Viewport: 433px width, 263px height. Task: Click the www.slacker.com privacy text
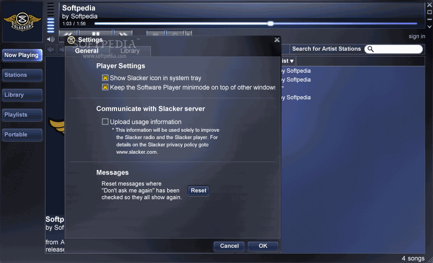tap(137, 152)
